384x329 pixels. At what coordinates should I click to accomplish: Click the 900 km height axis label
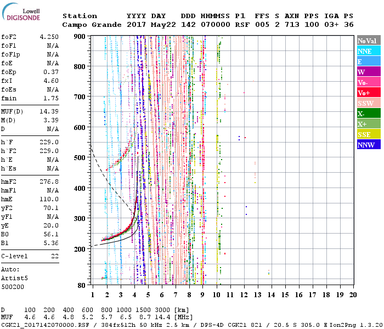click(80, 37)
